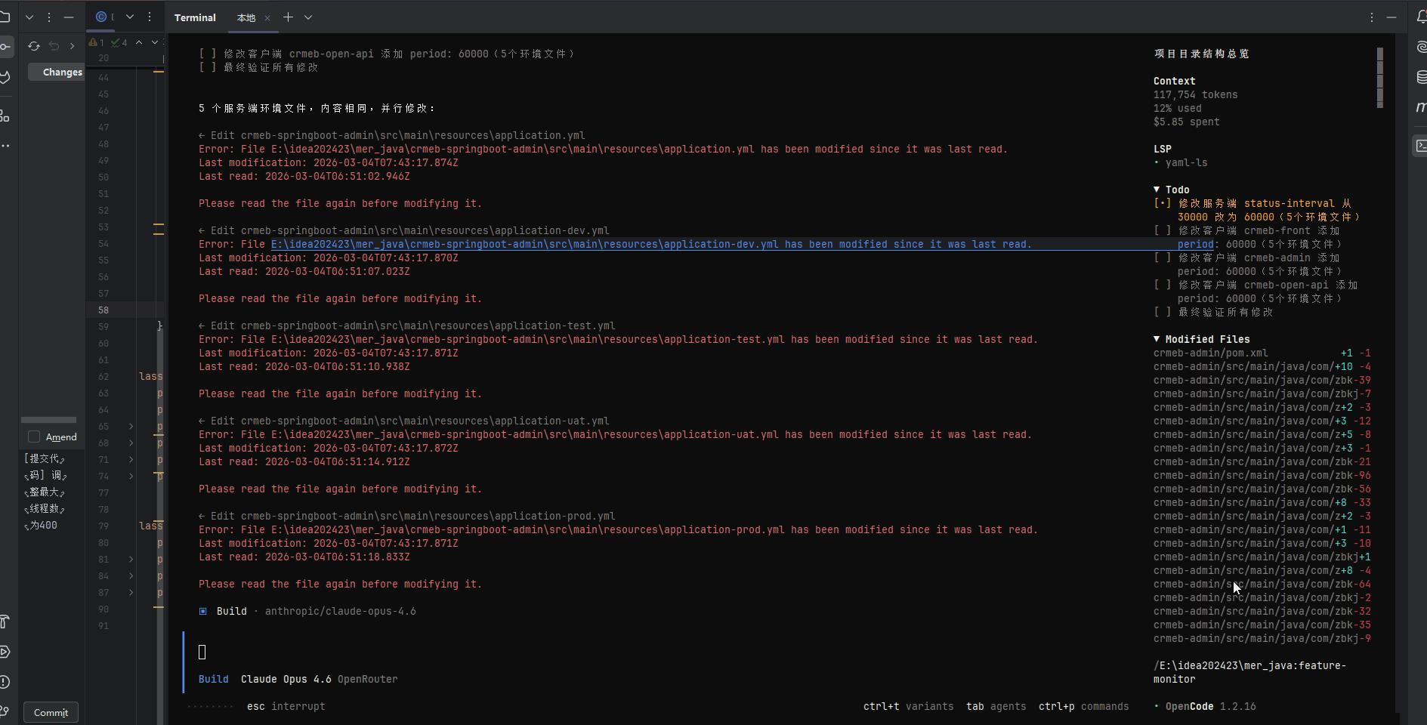Open the Problems tool window icon
This screenshot has width=1427, height=725.
(5, 682)
